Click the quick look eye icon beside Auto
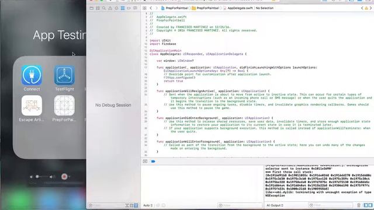 pos(158,205)
